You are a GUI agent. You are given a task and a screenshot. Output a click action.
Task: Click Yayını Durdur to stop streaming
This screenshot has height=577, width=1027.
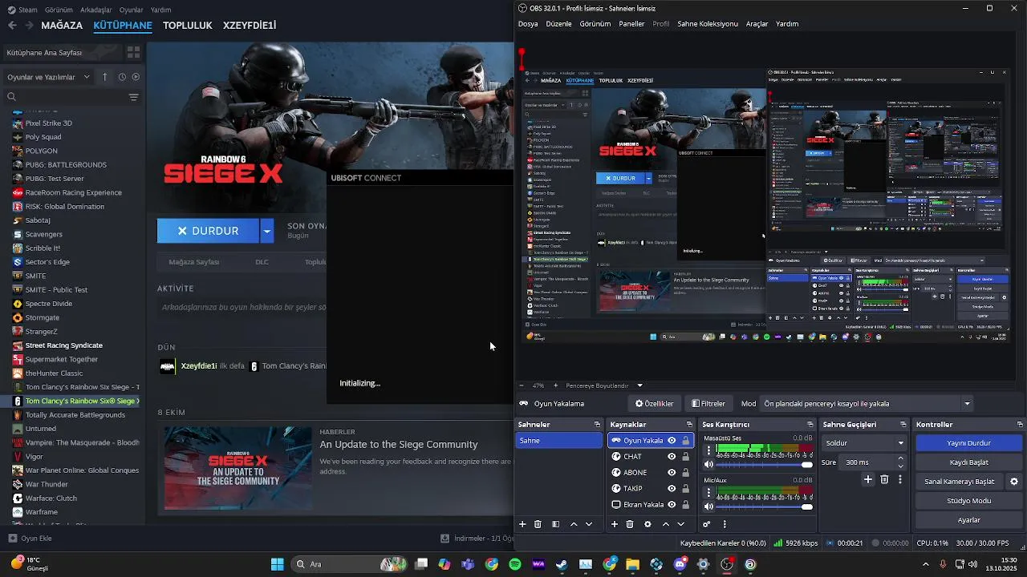coord(968,443)
